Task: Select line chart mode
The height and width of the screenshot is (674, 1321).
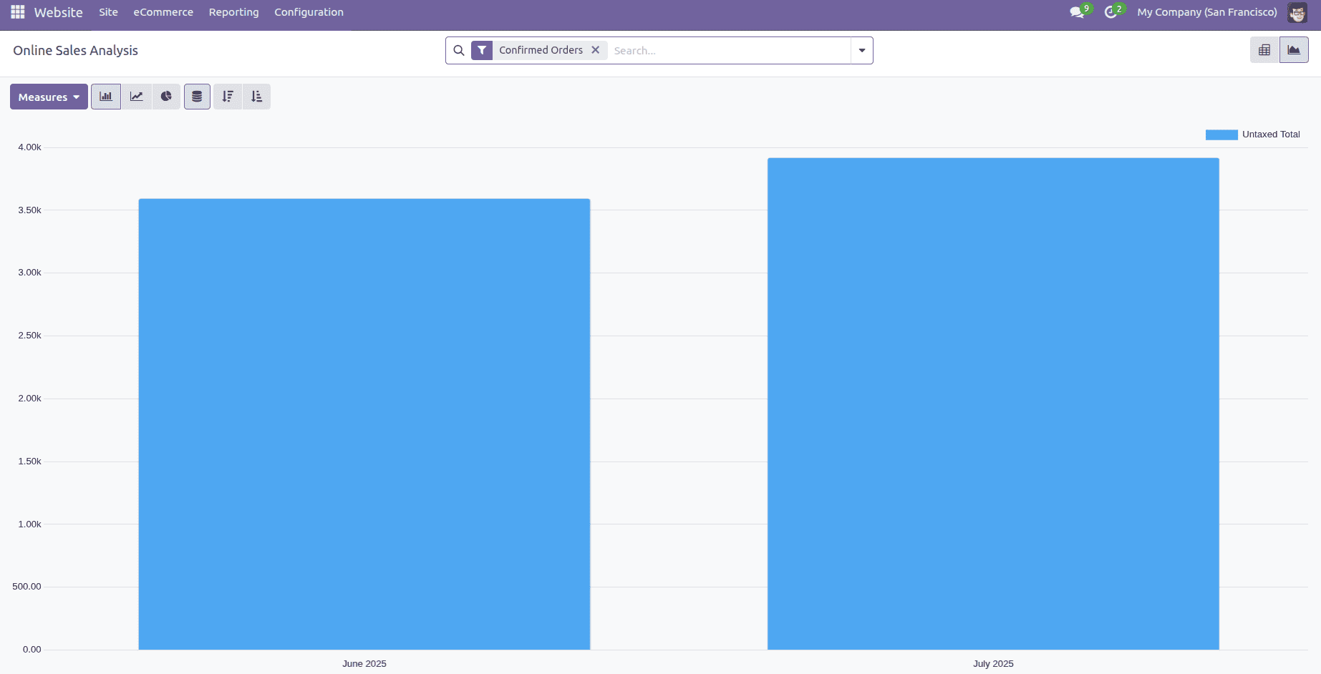Action: [x=136, y=97]
